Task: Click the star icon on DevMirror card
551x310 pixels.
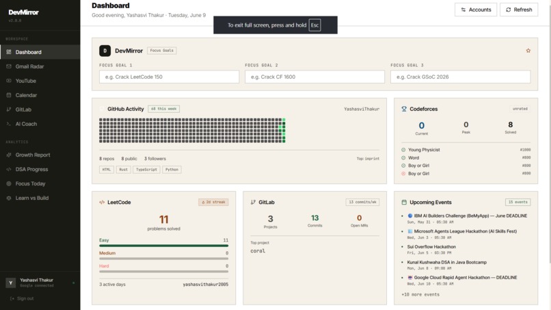Action: pos(528,51)
